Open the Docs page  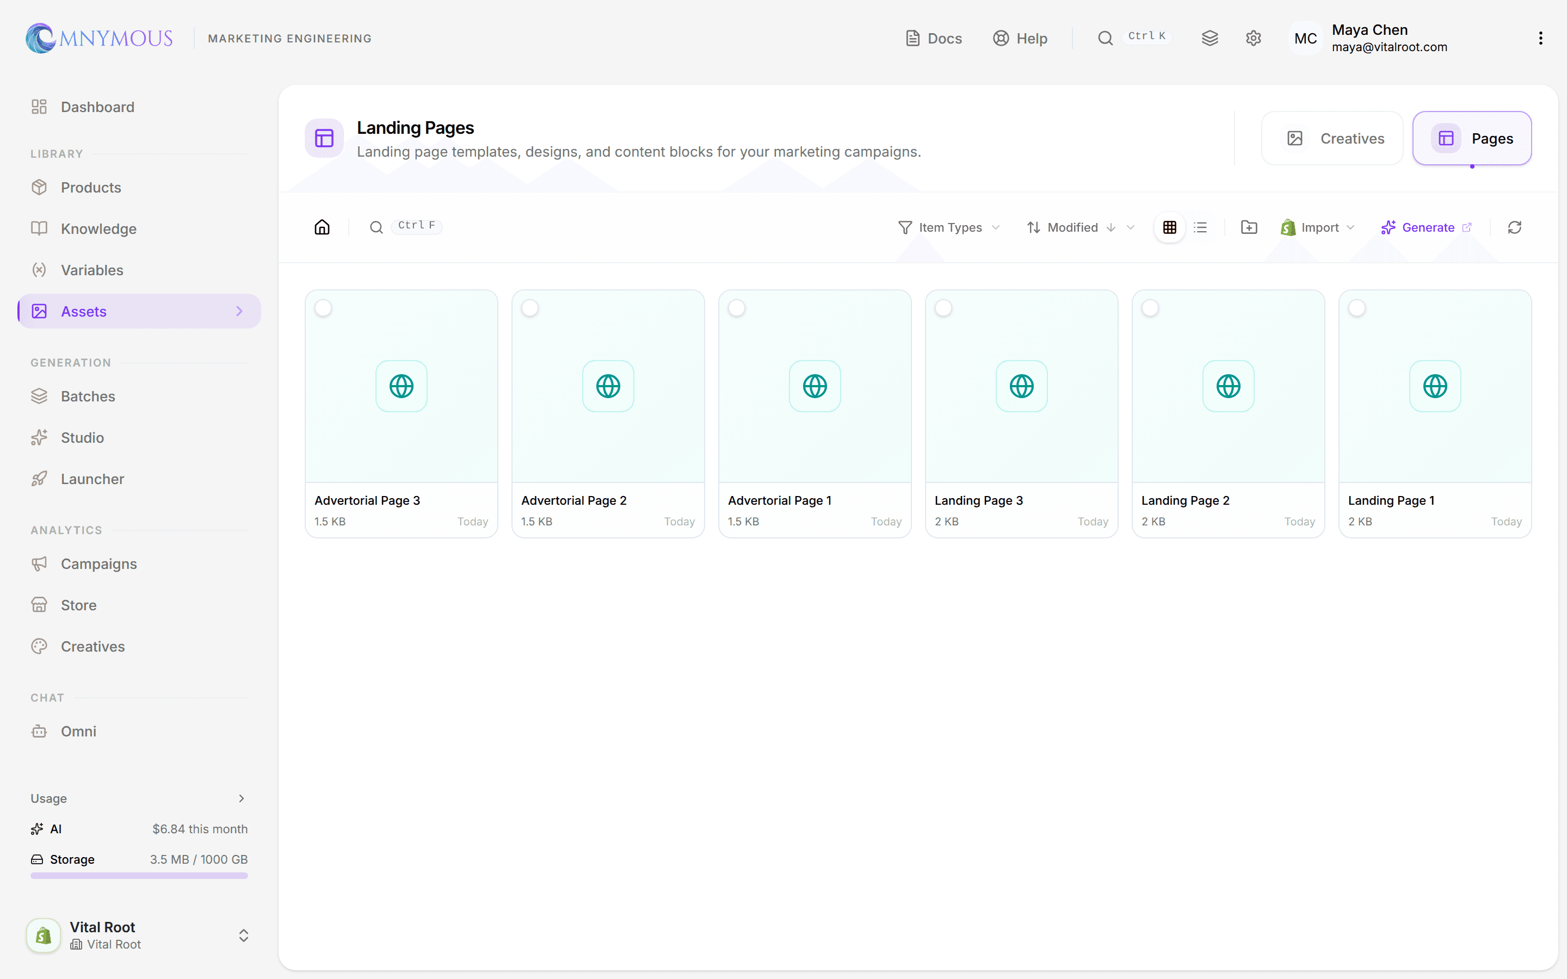pyautogui.click(x=933, y=38)
